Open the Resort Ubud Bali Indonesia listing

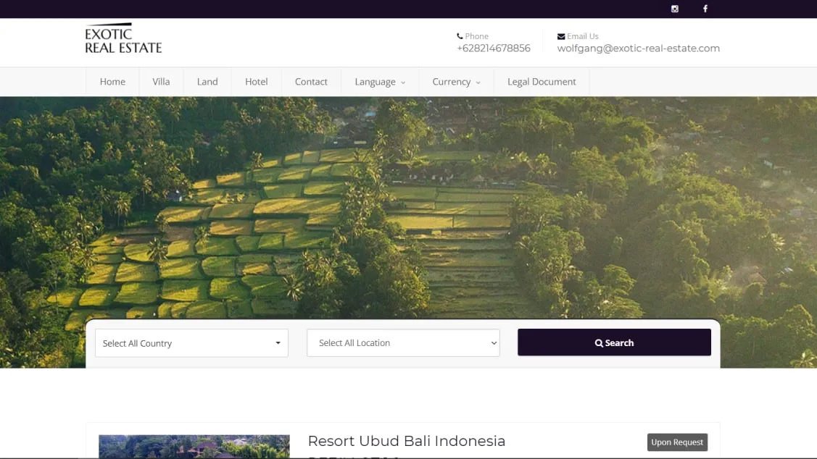(x=407, y=442)
